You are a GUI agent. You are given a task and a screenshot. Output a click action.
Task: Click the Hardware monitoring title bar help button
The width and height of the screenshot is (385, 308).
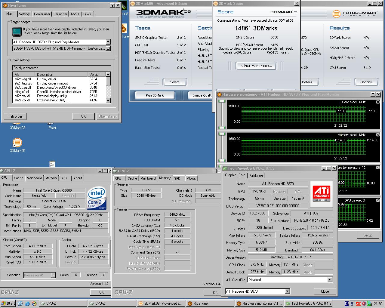pyautogui.click(x=373, y=94)
